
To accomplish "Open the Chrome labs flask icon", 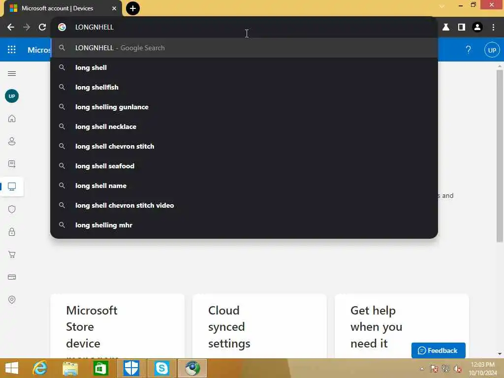I will pos(446,28).
